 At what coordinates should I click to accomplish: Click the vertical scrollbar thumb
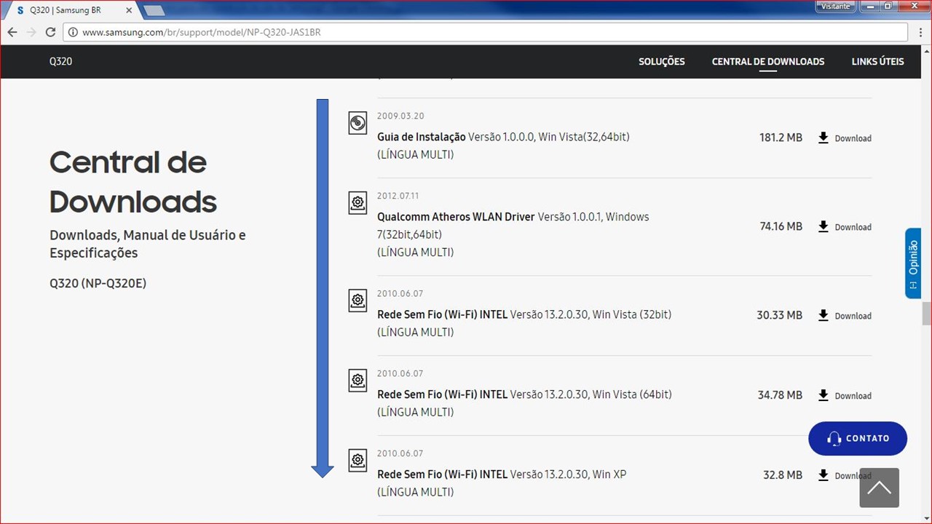[926, 313]
